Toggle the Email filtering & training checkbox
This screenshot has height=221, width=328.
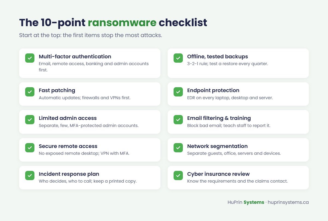[x=178, y=120]
